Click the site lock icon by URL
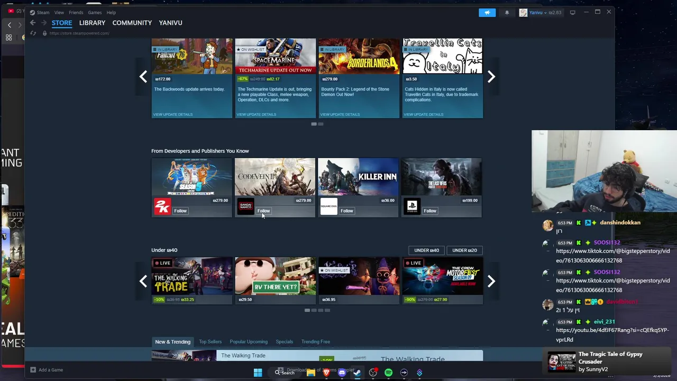 pos(44,33)
